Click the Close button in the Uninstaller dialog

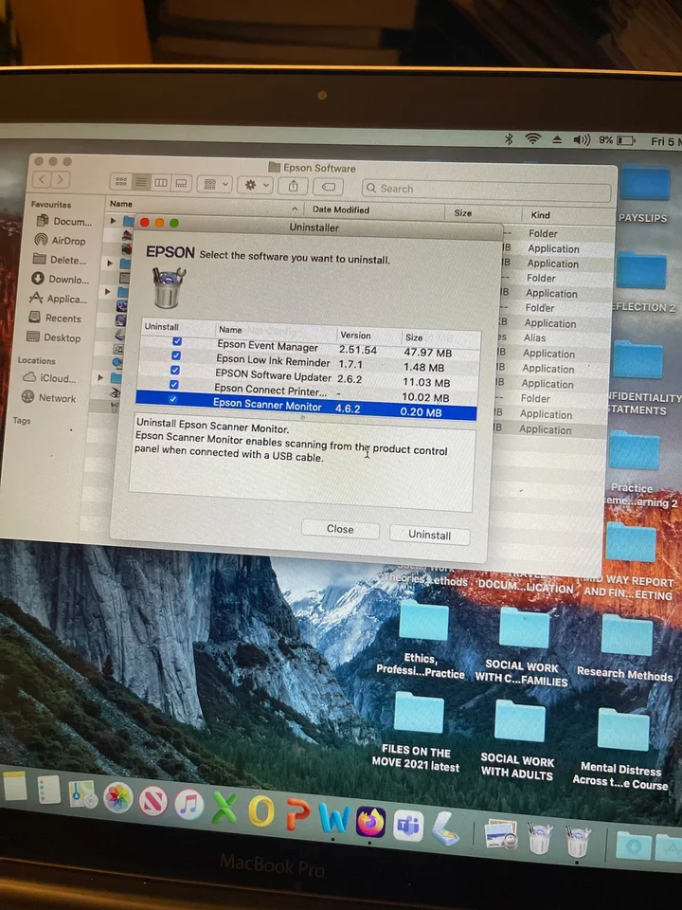coord(340,529)
